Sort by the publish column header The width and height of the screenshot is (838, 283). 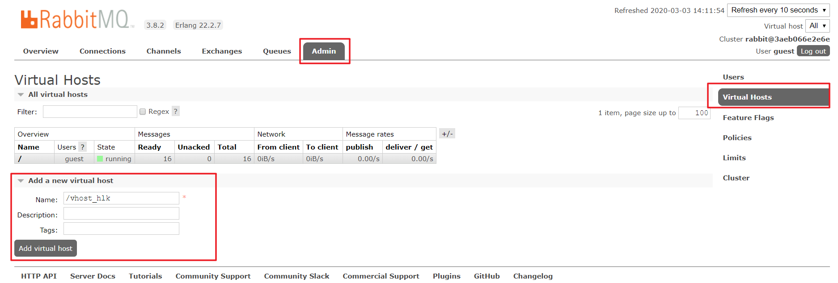click(x=360, y=147)
